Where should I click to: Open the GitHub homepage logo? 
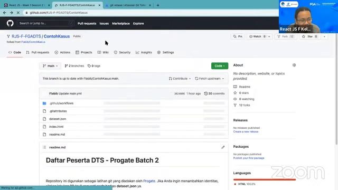click(10, 23)
